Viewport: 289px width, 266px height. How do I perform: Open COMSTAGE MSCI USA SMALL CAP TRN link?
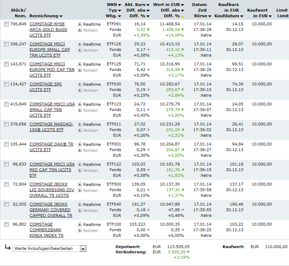(x=52, y=110)
